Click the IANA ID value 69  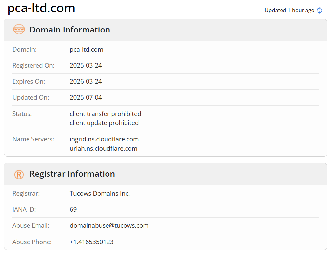tap(73, 210)
